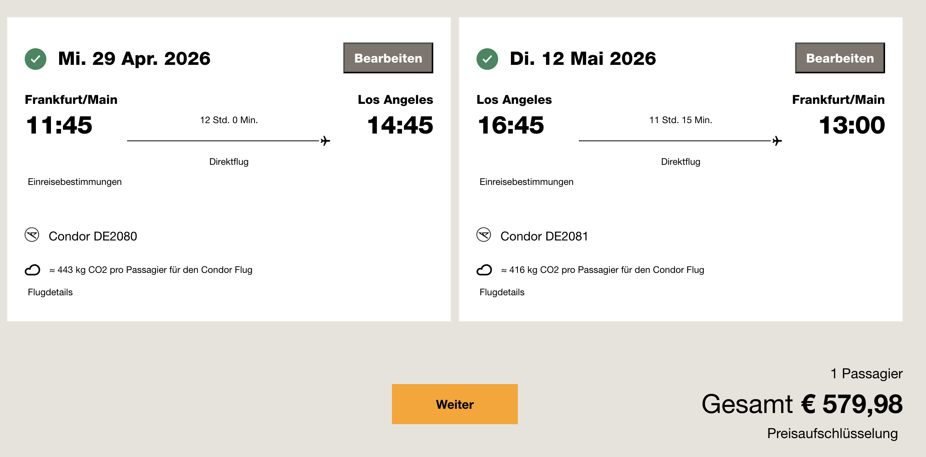Click the Gesamt € 579,98 total price

(x=802, y=404)
